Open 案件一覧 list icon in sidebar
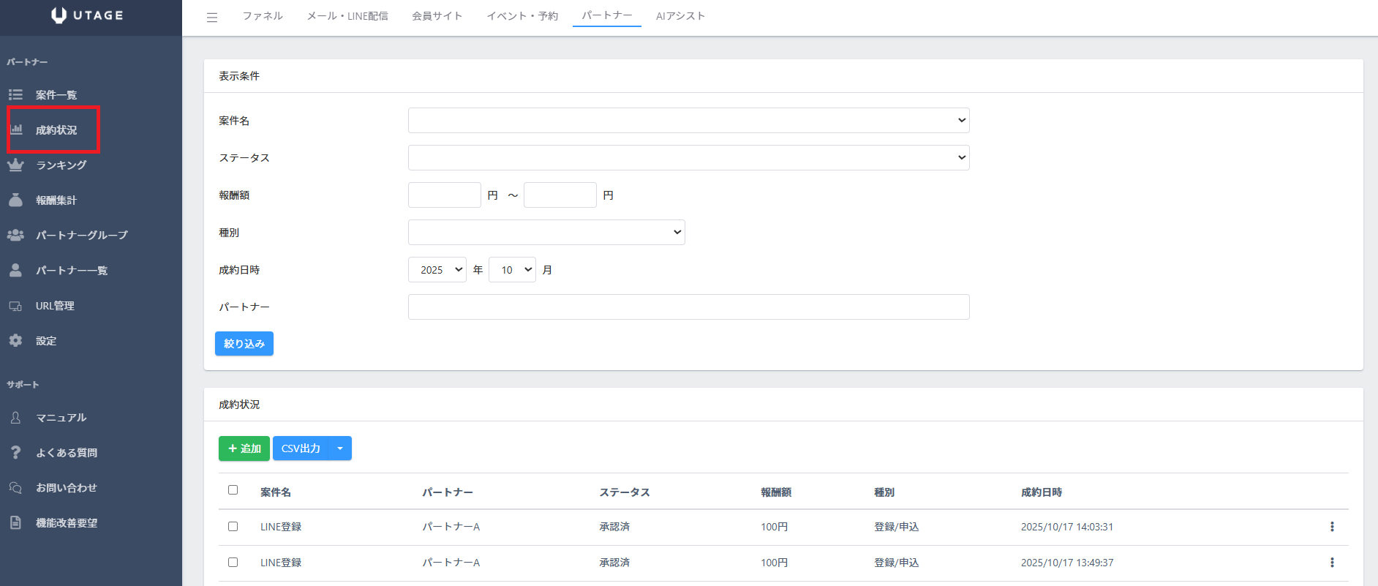1378x586 pixels. pyautogui.click(x=15, y=94)
